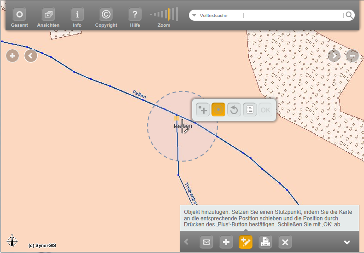The width and height of the screenshot is (364, 253).
Task: Add a vertex with the point-plus tool
Action: tap(203, 110)
